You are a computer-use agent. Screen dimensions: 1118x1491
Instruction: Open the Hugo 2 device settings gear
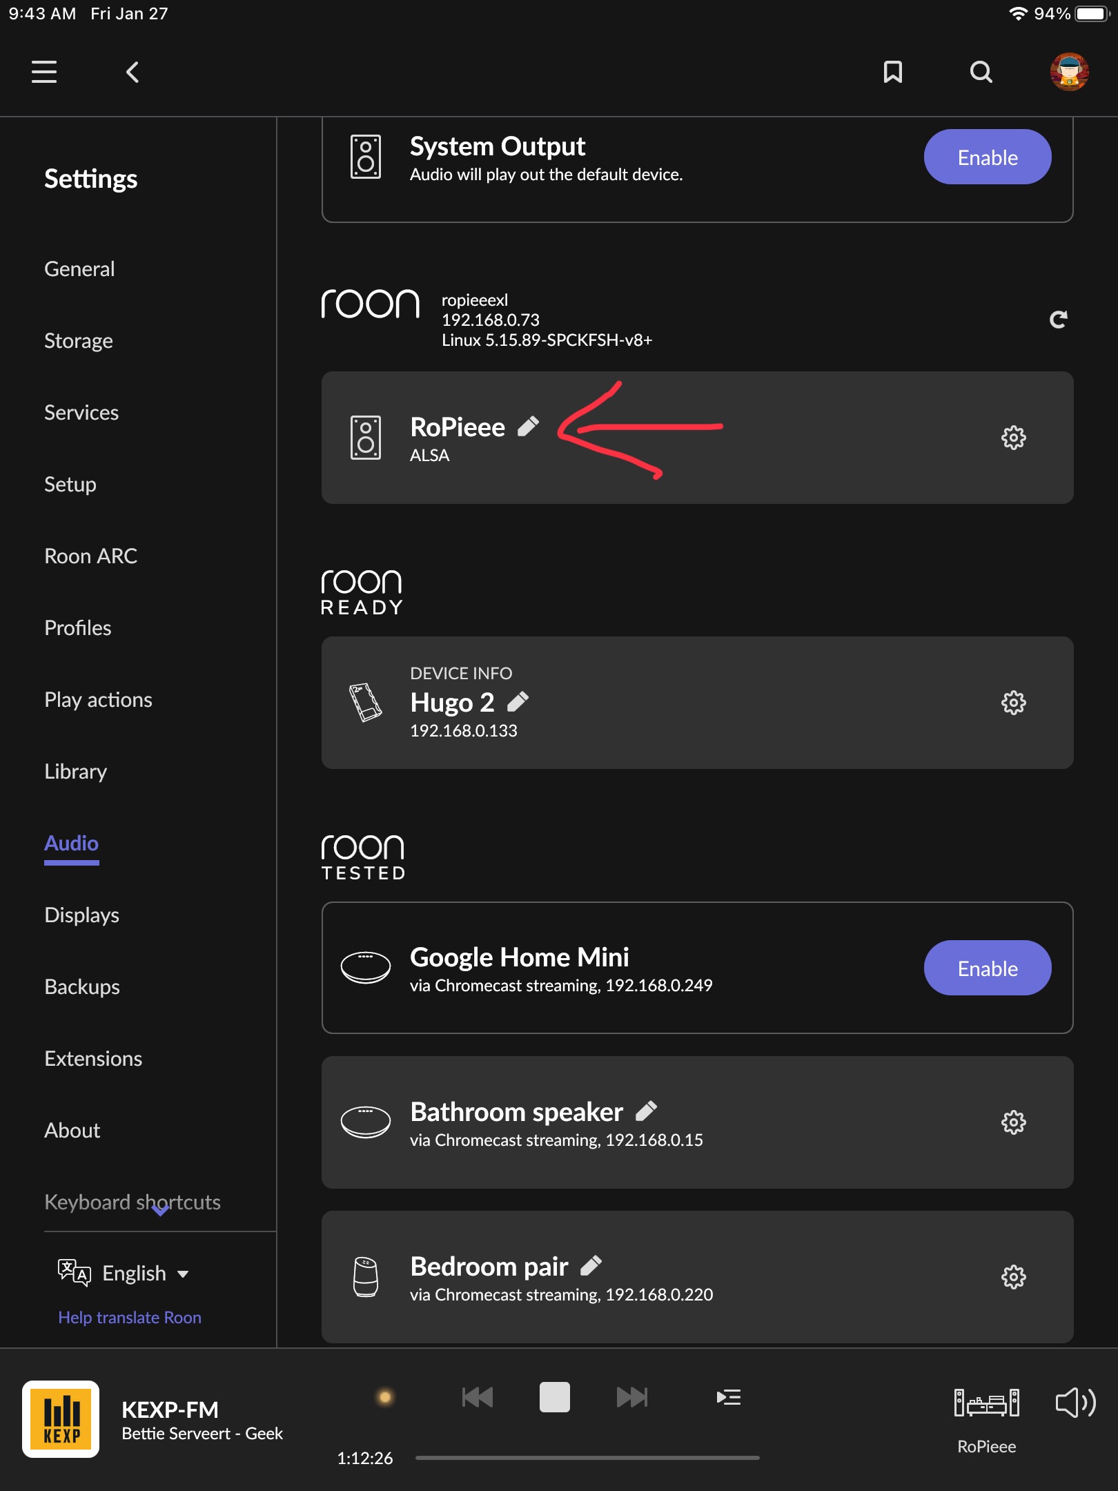(1013, 702)
